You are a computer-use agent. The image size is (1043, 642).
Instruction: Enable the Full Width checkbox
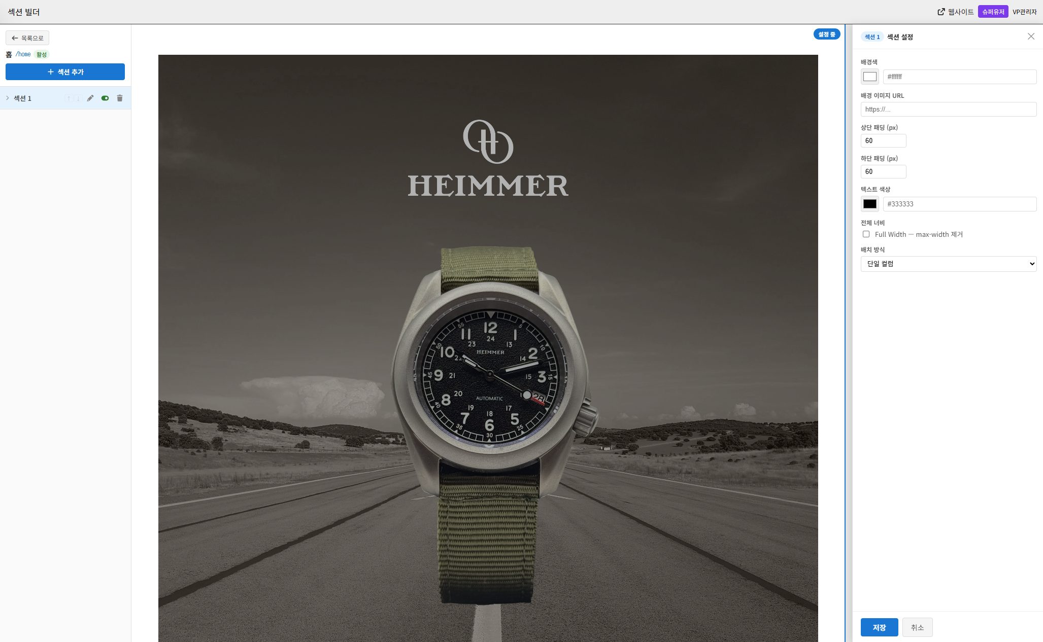(x=866, y=234)
